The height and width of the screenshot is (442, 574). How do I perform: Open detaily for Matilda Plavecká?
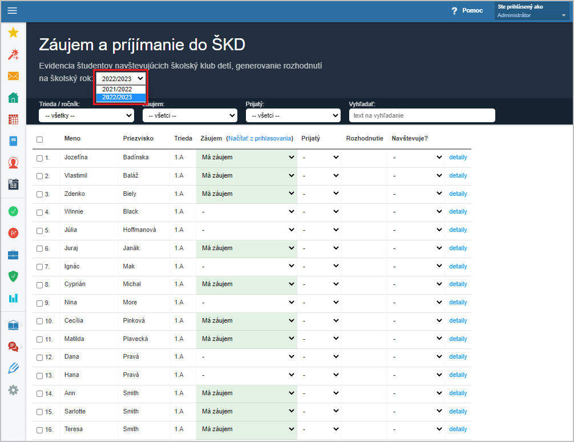point(458,339)
